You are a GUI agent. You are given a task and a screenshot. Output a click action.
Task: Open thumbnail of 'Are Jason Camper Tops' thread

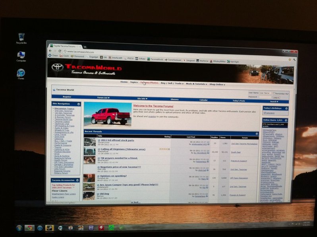click(x=89, y=187)
